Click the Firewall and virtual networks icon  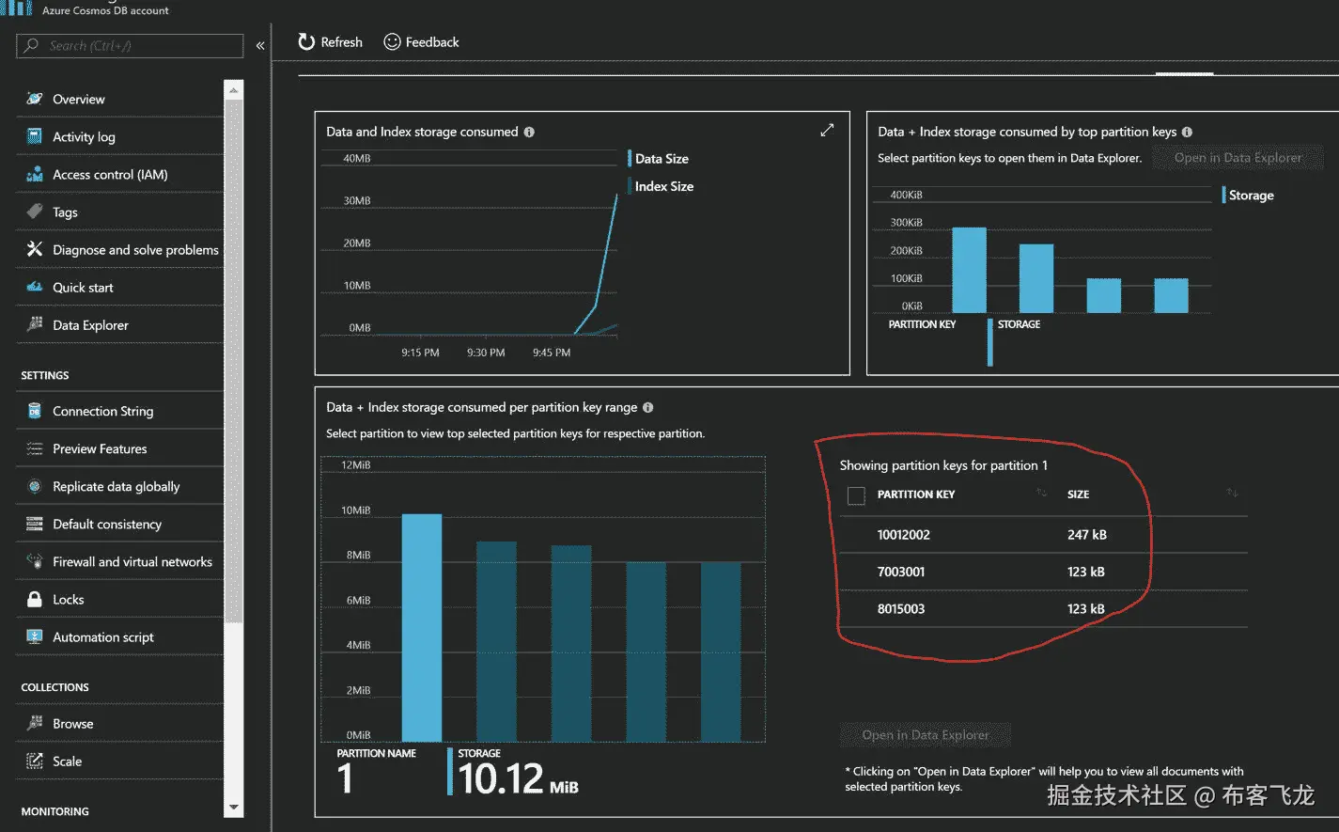tap(35, 561)
